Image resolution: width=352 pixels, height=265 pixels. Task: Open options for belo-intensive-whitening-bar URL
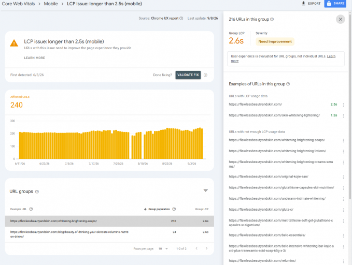343,246
